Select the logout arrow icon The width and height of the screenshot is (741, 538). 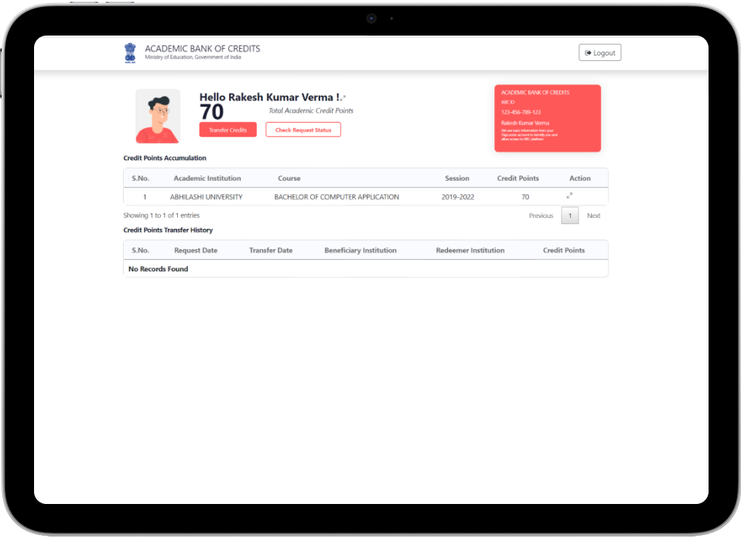point(589,52)
